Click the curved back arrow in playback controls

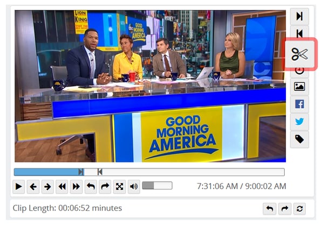[91, 187]
